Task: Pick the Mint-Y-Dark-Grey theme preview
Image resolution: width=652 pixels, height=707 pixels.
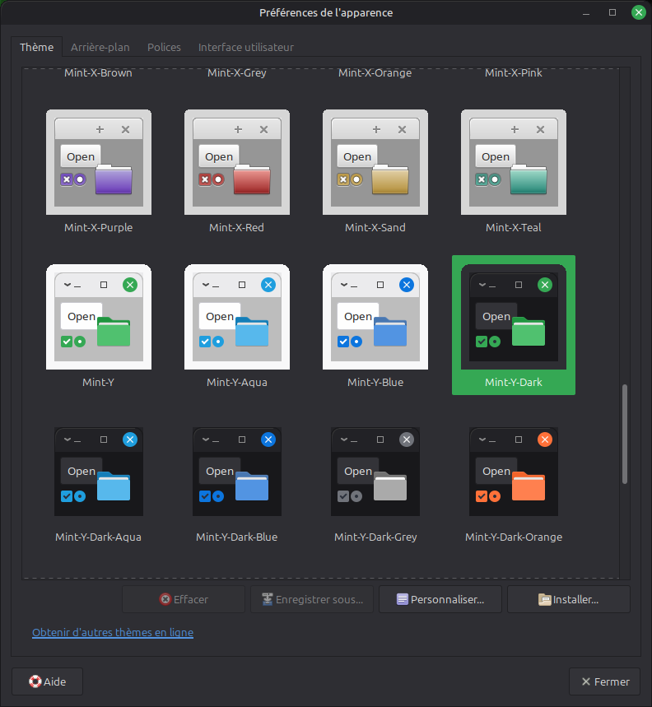Action: tap(375, 472)
